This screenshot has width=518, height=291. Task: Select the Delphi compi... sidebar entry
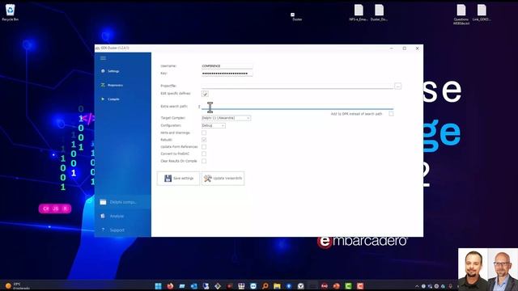[x=123, y=202]
